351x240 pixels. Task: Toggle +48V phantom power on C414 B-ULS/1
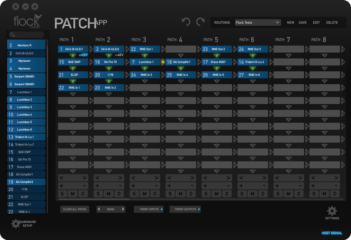[x=83, y=55]
